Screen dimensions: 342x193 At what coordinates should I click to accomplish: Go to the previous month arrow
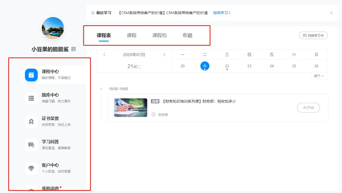(104, 54)
